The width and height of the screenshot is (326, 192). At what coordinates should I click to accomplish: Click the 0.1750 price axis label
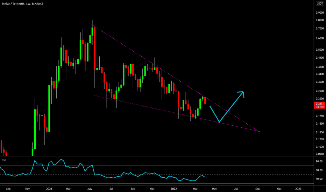coord(320,116)
